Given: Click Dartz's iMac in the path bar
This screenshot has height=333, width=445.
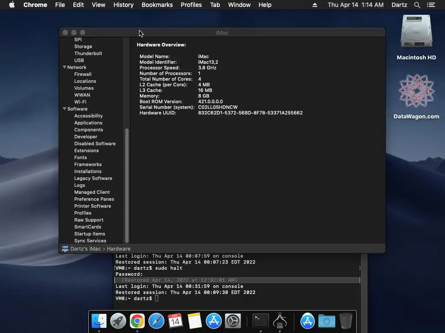Looking at the screenshot, I should pyautogui.click(x=86, y=248).
